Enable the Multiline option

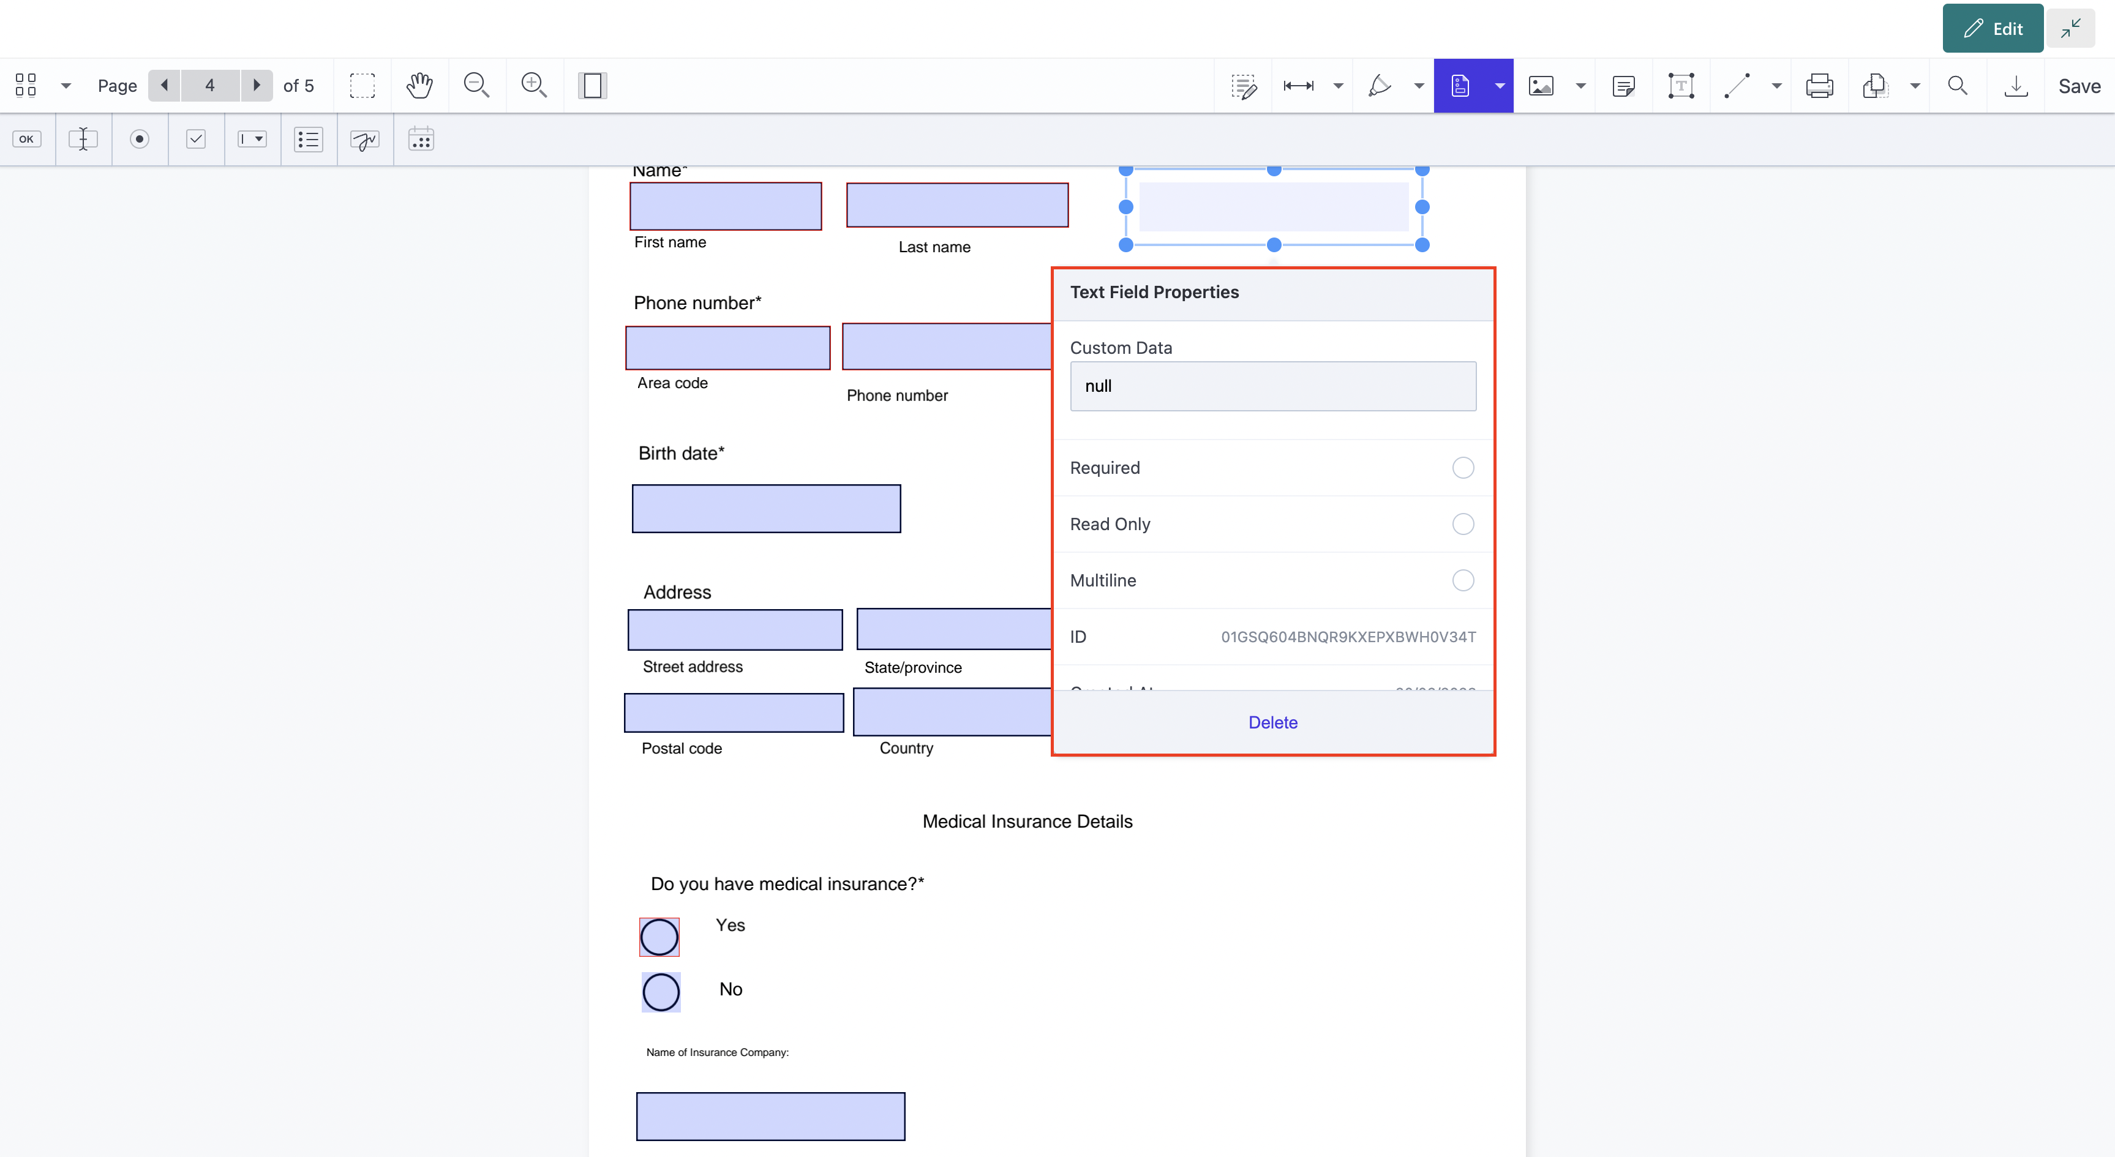click(1462, 580)
